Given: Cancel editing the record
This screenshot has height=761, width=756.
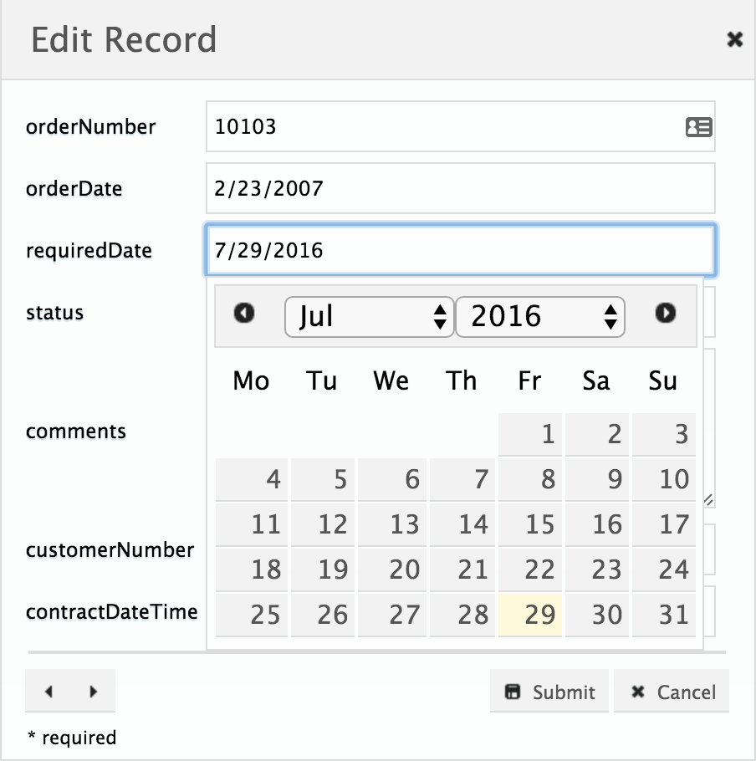Looking at the screenshot, I should tap(672, 691).
